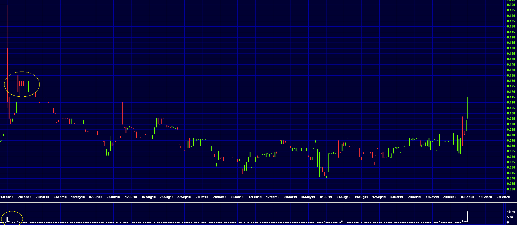
Task: Select the 24Oct18 date label
Action: 202,197
